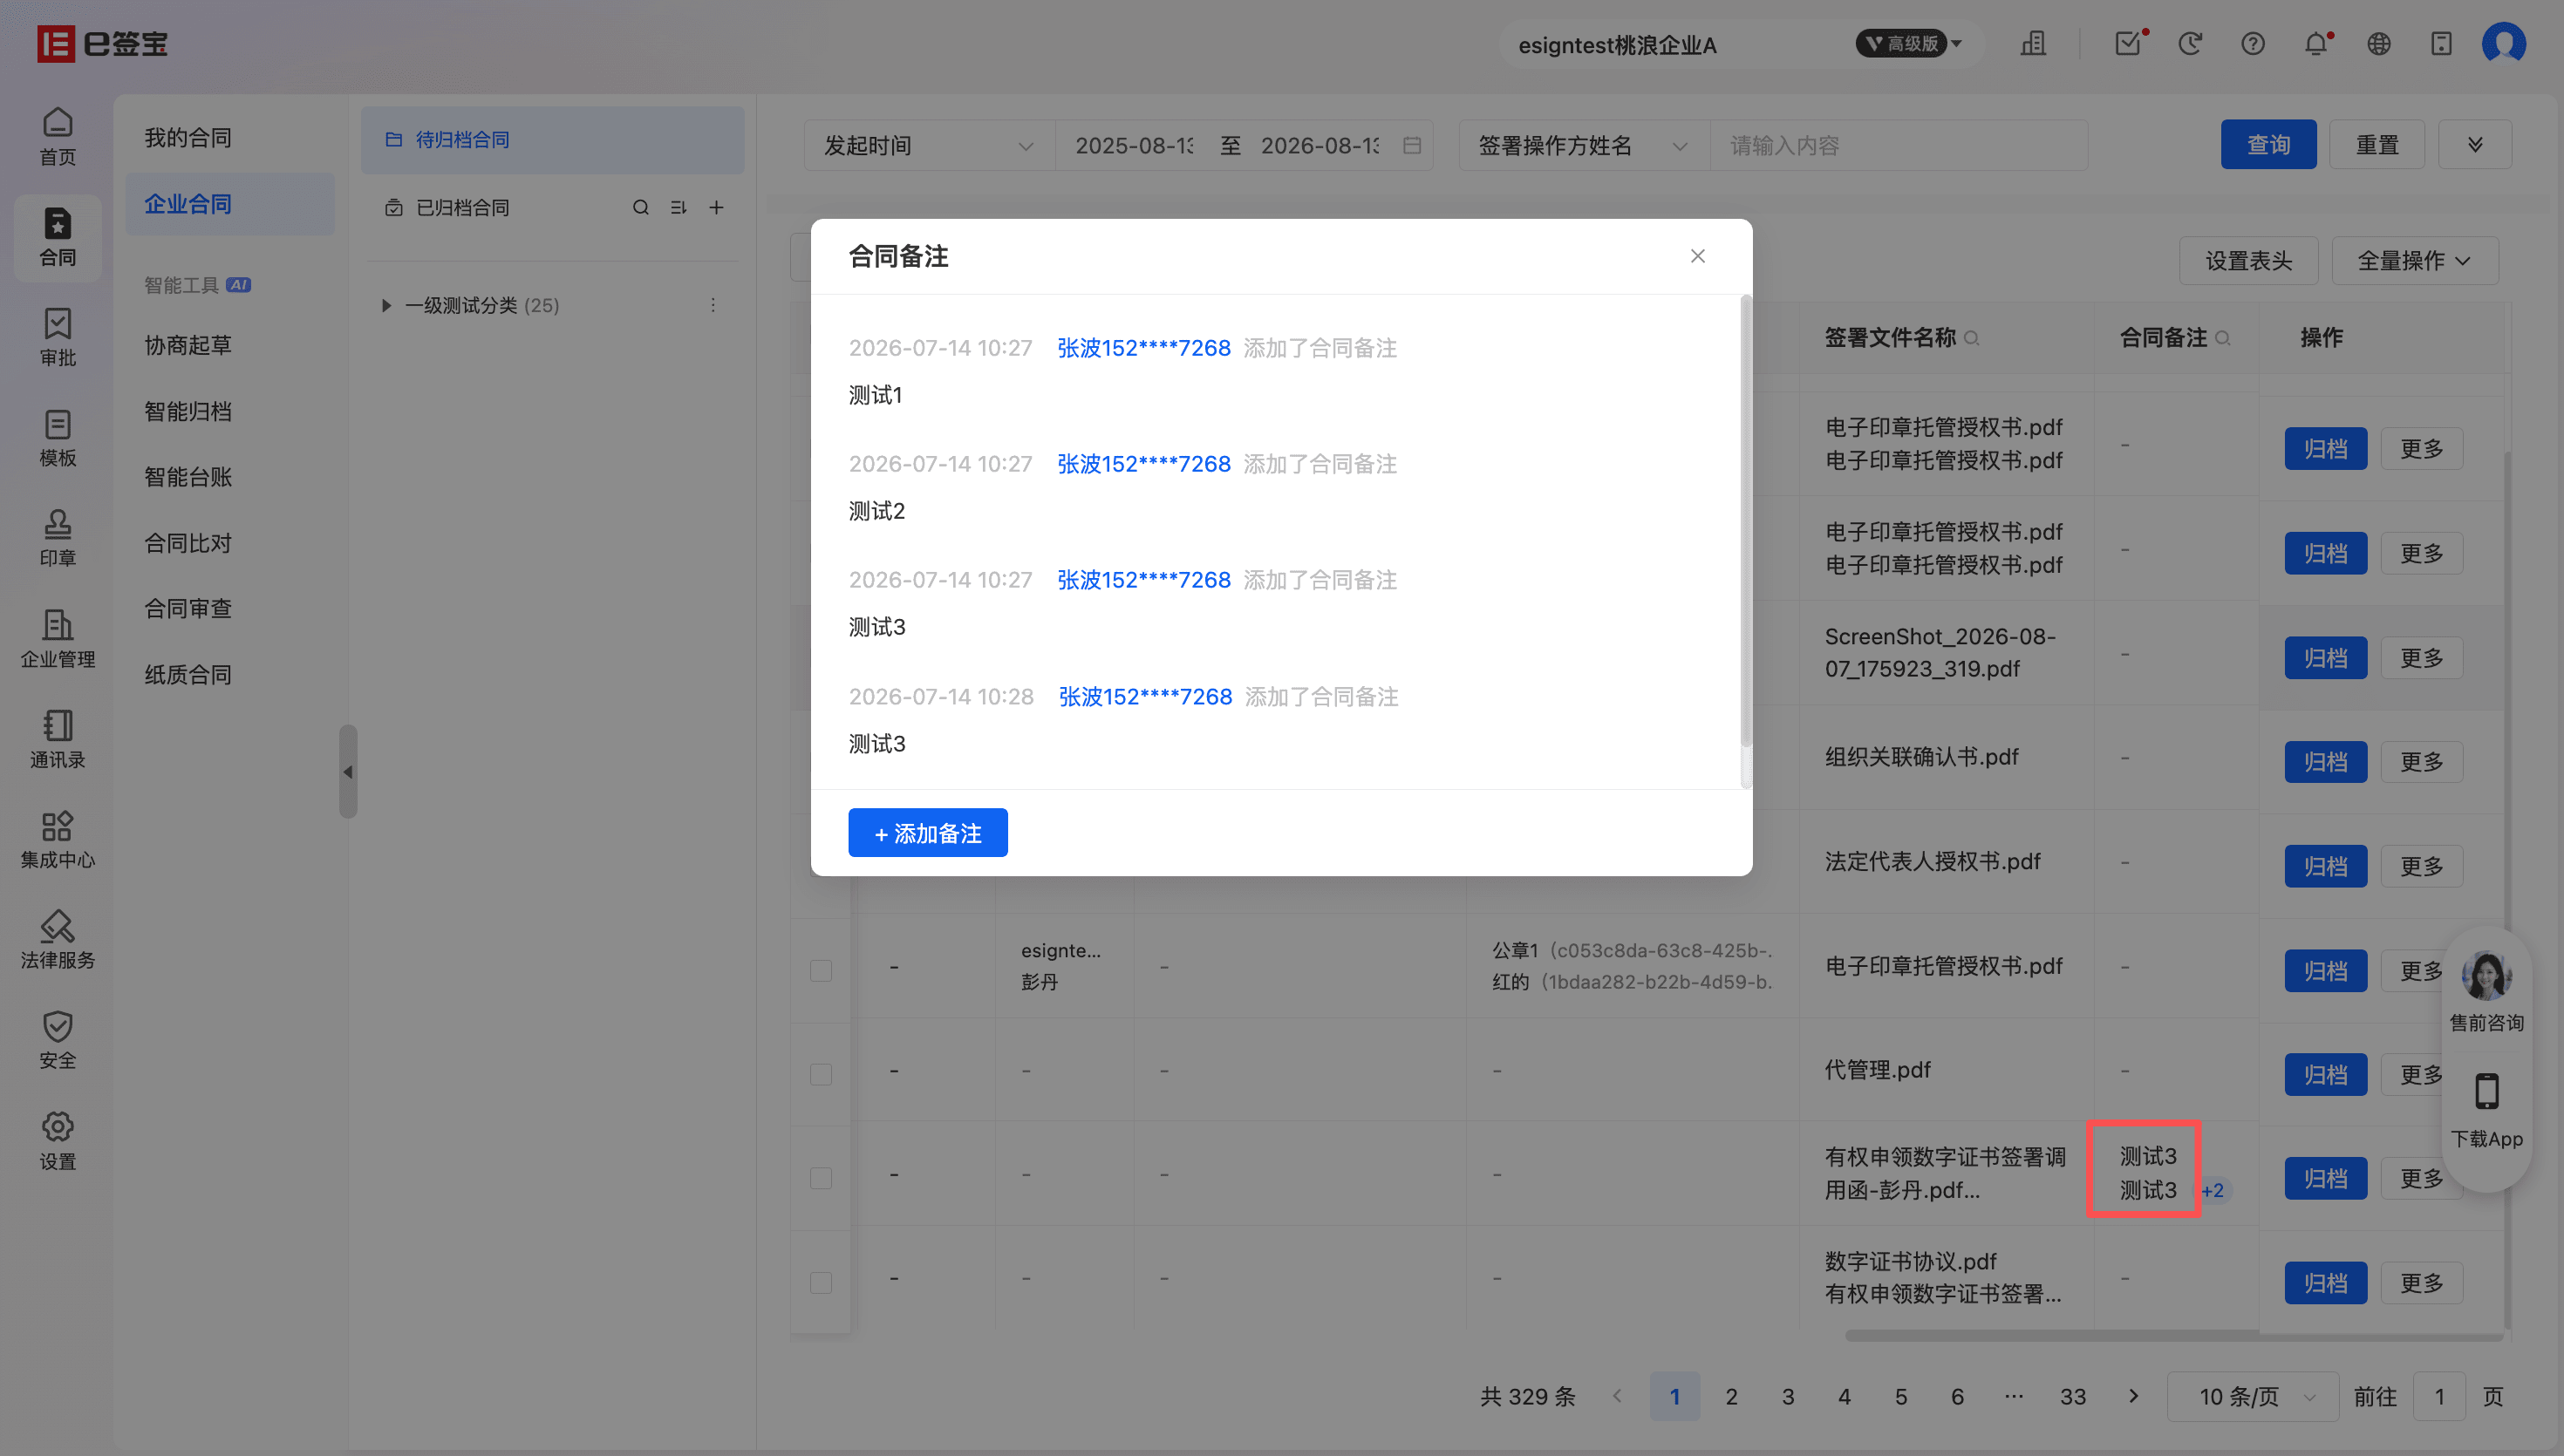Click the search icon beside 合同备注 header
The height and width of the screenshot is (1456, 2564).
pyautogui.click(x=2223, y=338)
